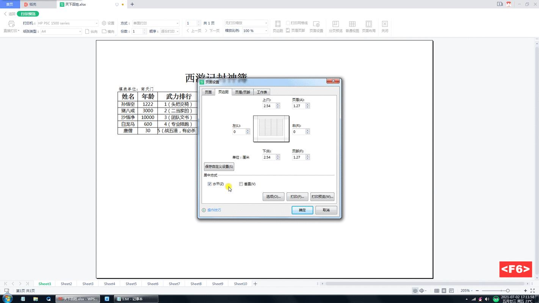Select the normal grid view status icon
Image resolution: width=539 pixels, height=303 pixels.
point(437,291)
